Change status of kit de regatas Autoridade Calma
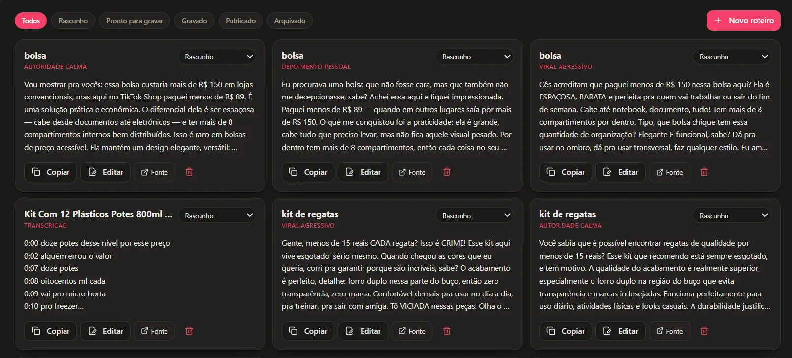The width and height of the screenshot is (792, 358). [732, 215]
